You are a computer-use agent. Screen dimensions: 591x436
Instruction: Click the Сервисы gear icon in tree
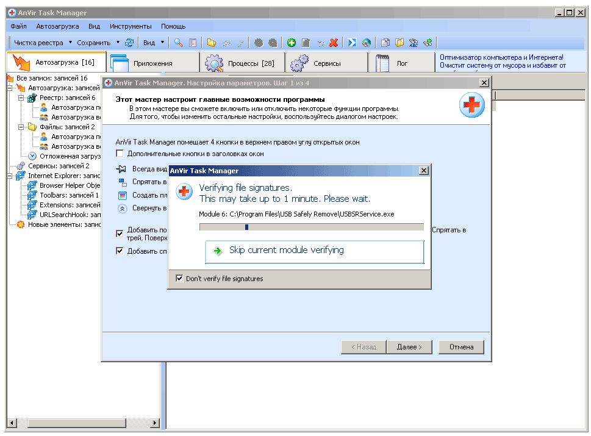pos(21,166)
